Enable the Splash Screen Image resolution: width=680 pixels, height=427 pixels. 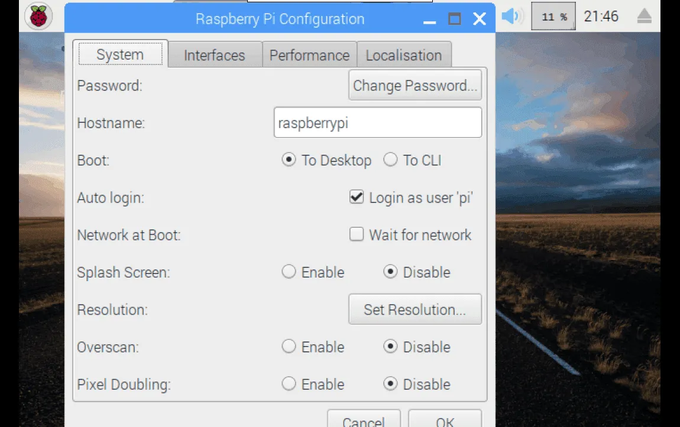(289, 272)
